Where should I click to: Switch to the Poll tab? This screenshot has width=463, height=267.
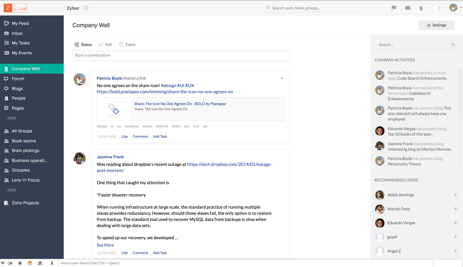pyautogui.click(x=105, y=44)
